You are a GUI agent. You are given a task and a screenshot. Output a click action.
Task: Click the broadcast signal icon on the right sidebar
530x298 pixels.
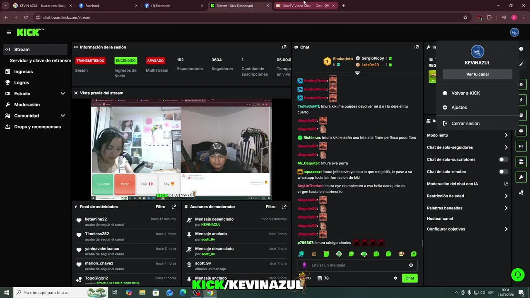(x=521, y=146)
